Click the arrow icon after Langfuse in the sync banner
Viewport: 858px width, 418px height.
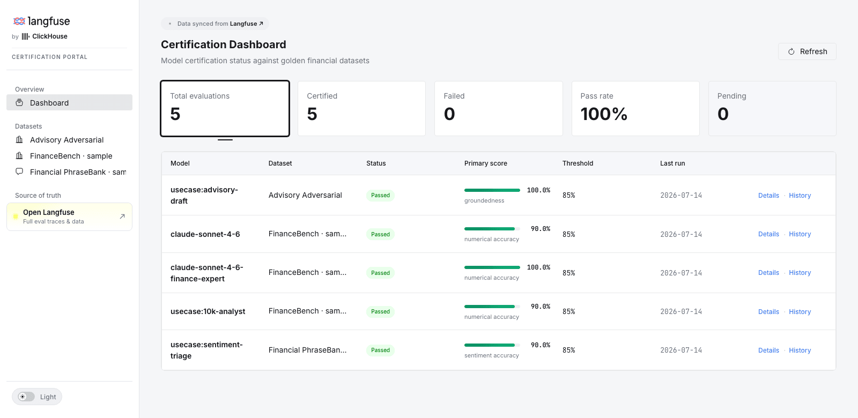coord(261,24)
